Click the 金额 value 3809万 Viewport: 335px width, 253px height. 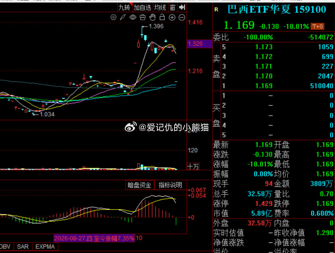321,184
